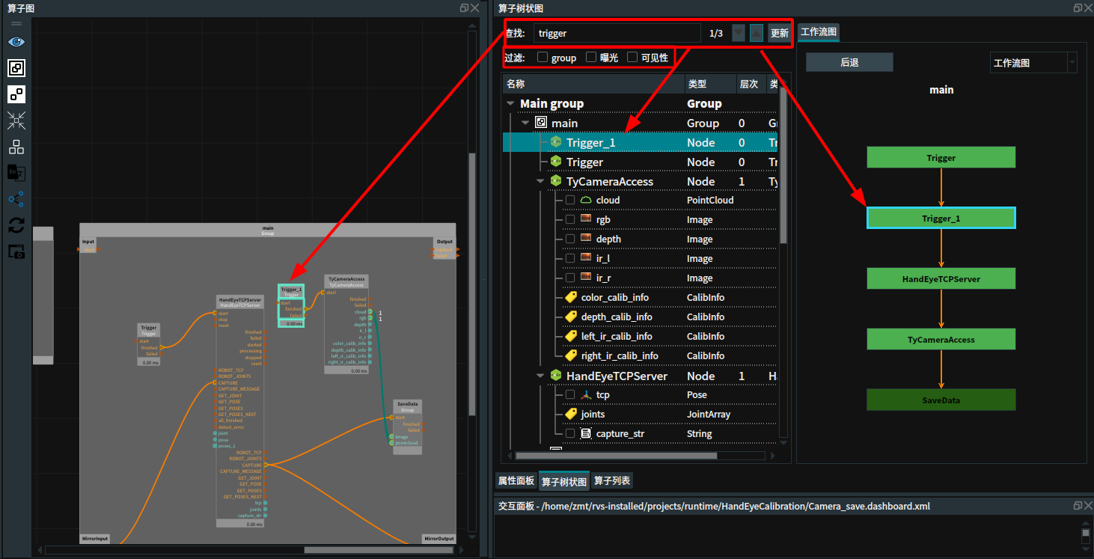The height and width of the screenshot is (559, 1094).
Task: Toggle the eye visibility icon in left toolbar
Action: [16, 42]
